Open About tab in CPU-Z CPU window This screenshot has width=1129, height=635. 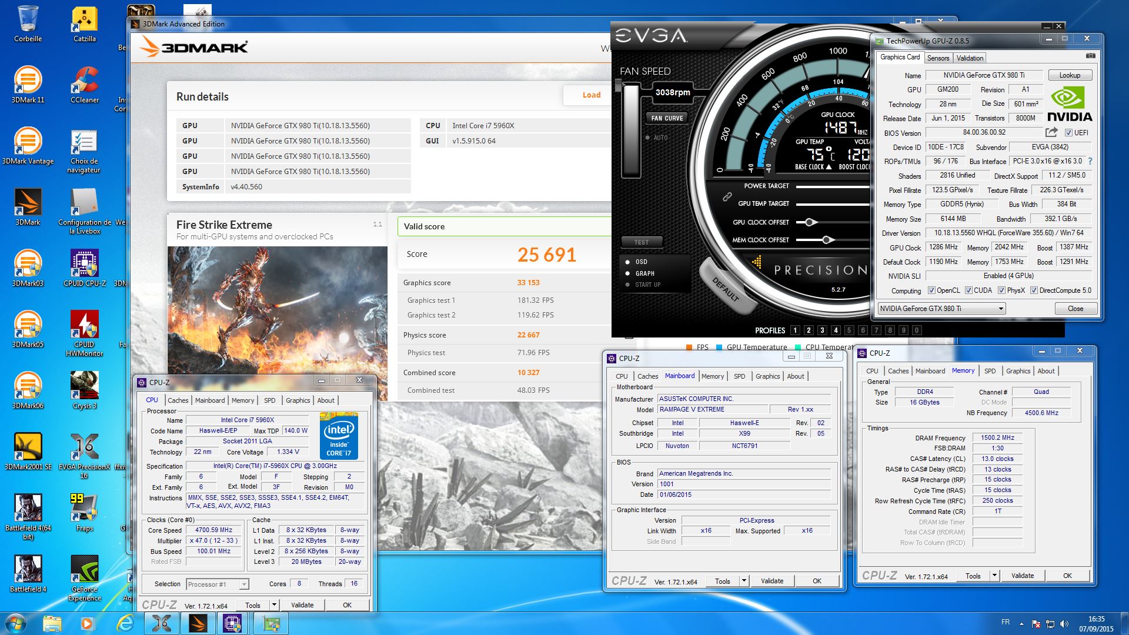pyautogui.click(x=326, y=400)
